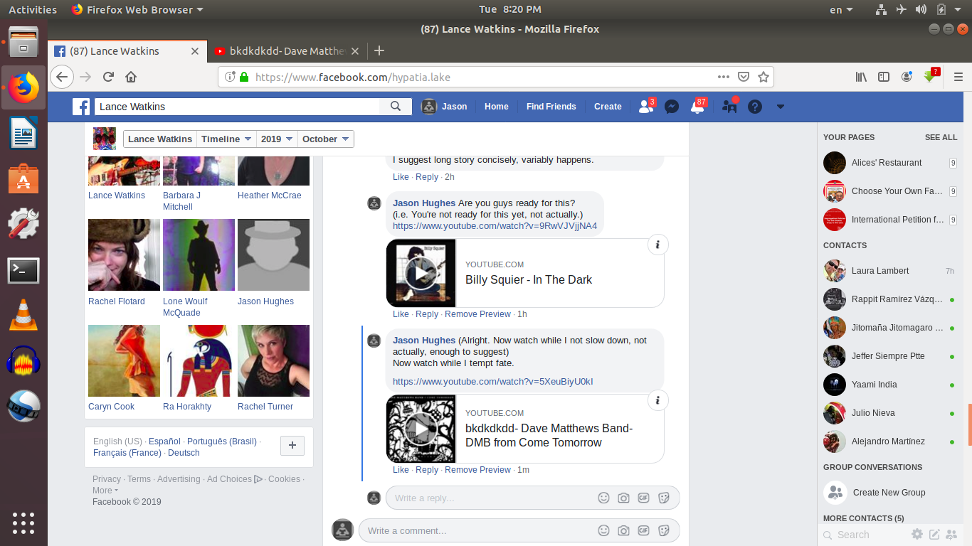Go to Home in Facebook header
Image resolution: width=972 pixels, height=546 pixels.
pos(497,107)
